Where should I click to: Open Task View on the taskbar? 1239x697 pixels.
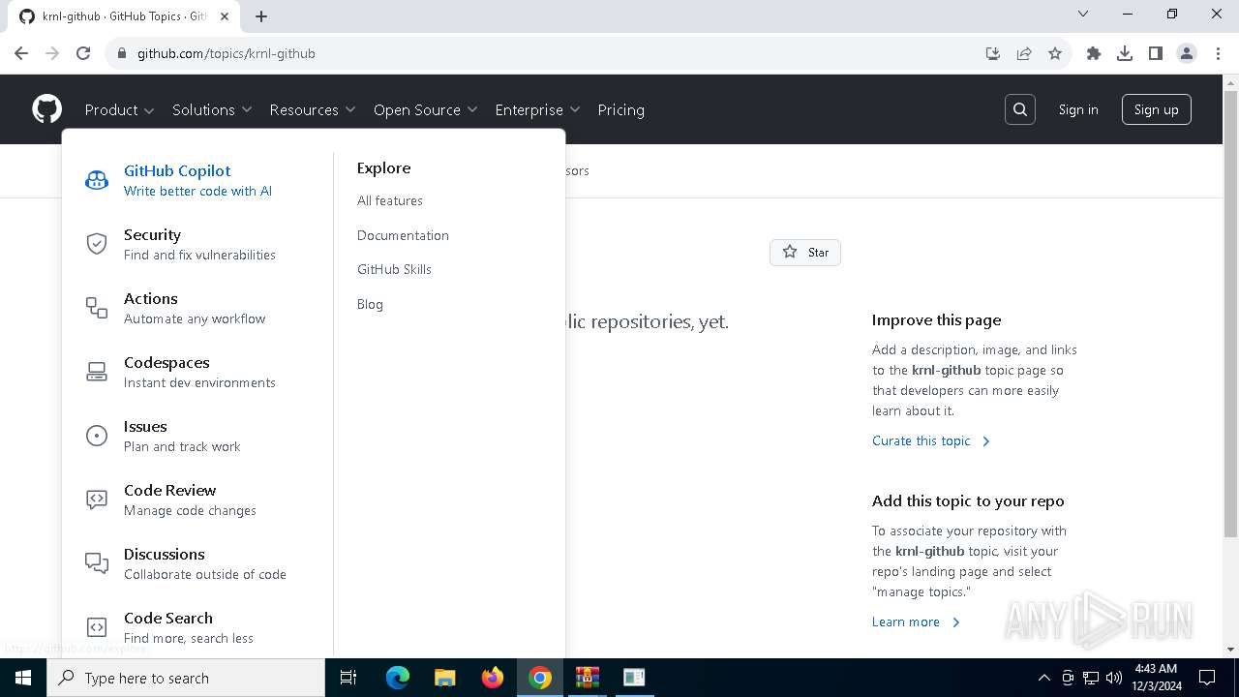coord(348,678)
